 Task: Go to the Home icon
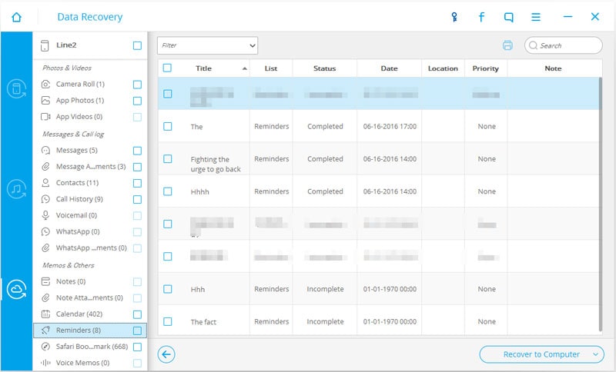tap(16, 17)
